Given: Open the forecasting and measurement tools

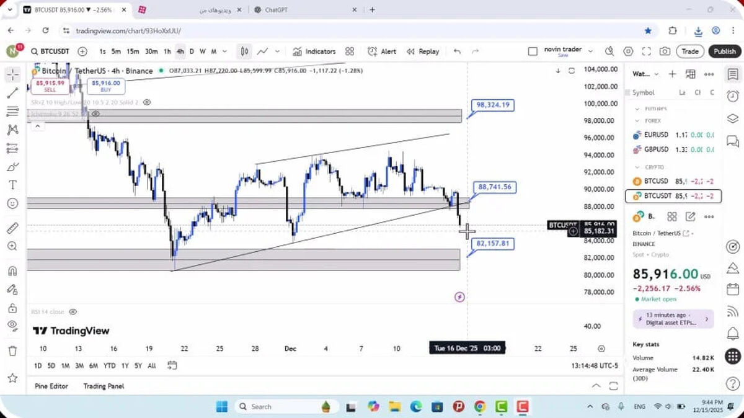Looking at the screenshot, I should 12,148.
